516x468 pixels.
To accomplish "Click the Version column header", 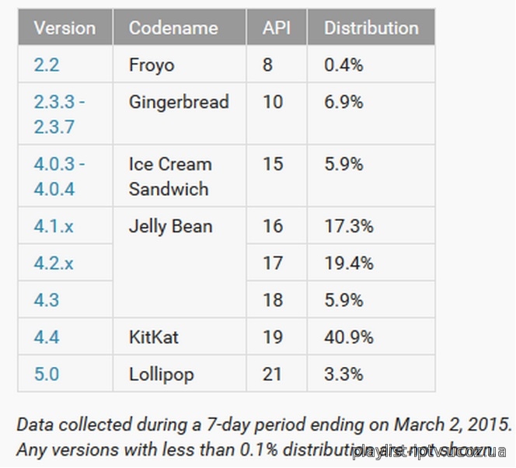I will 65,27.
